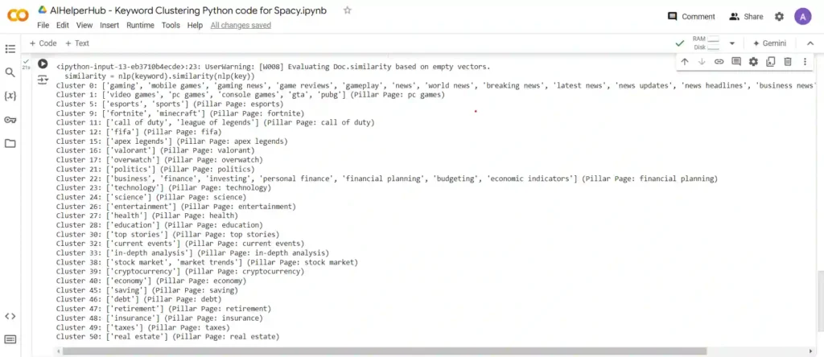Click the vertical page scrollbar thumb

point(820,301)
